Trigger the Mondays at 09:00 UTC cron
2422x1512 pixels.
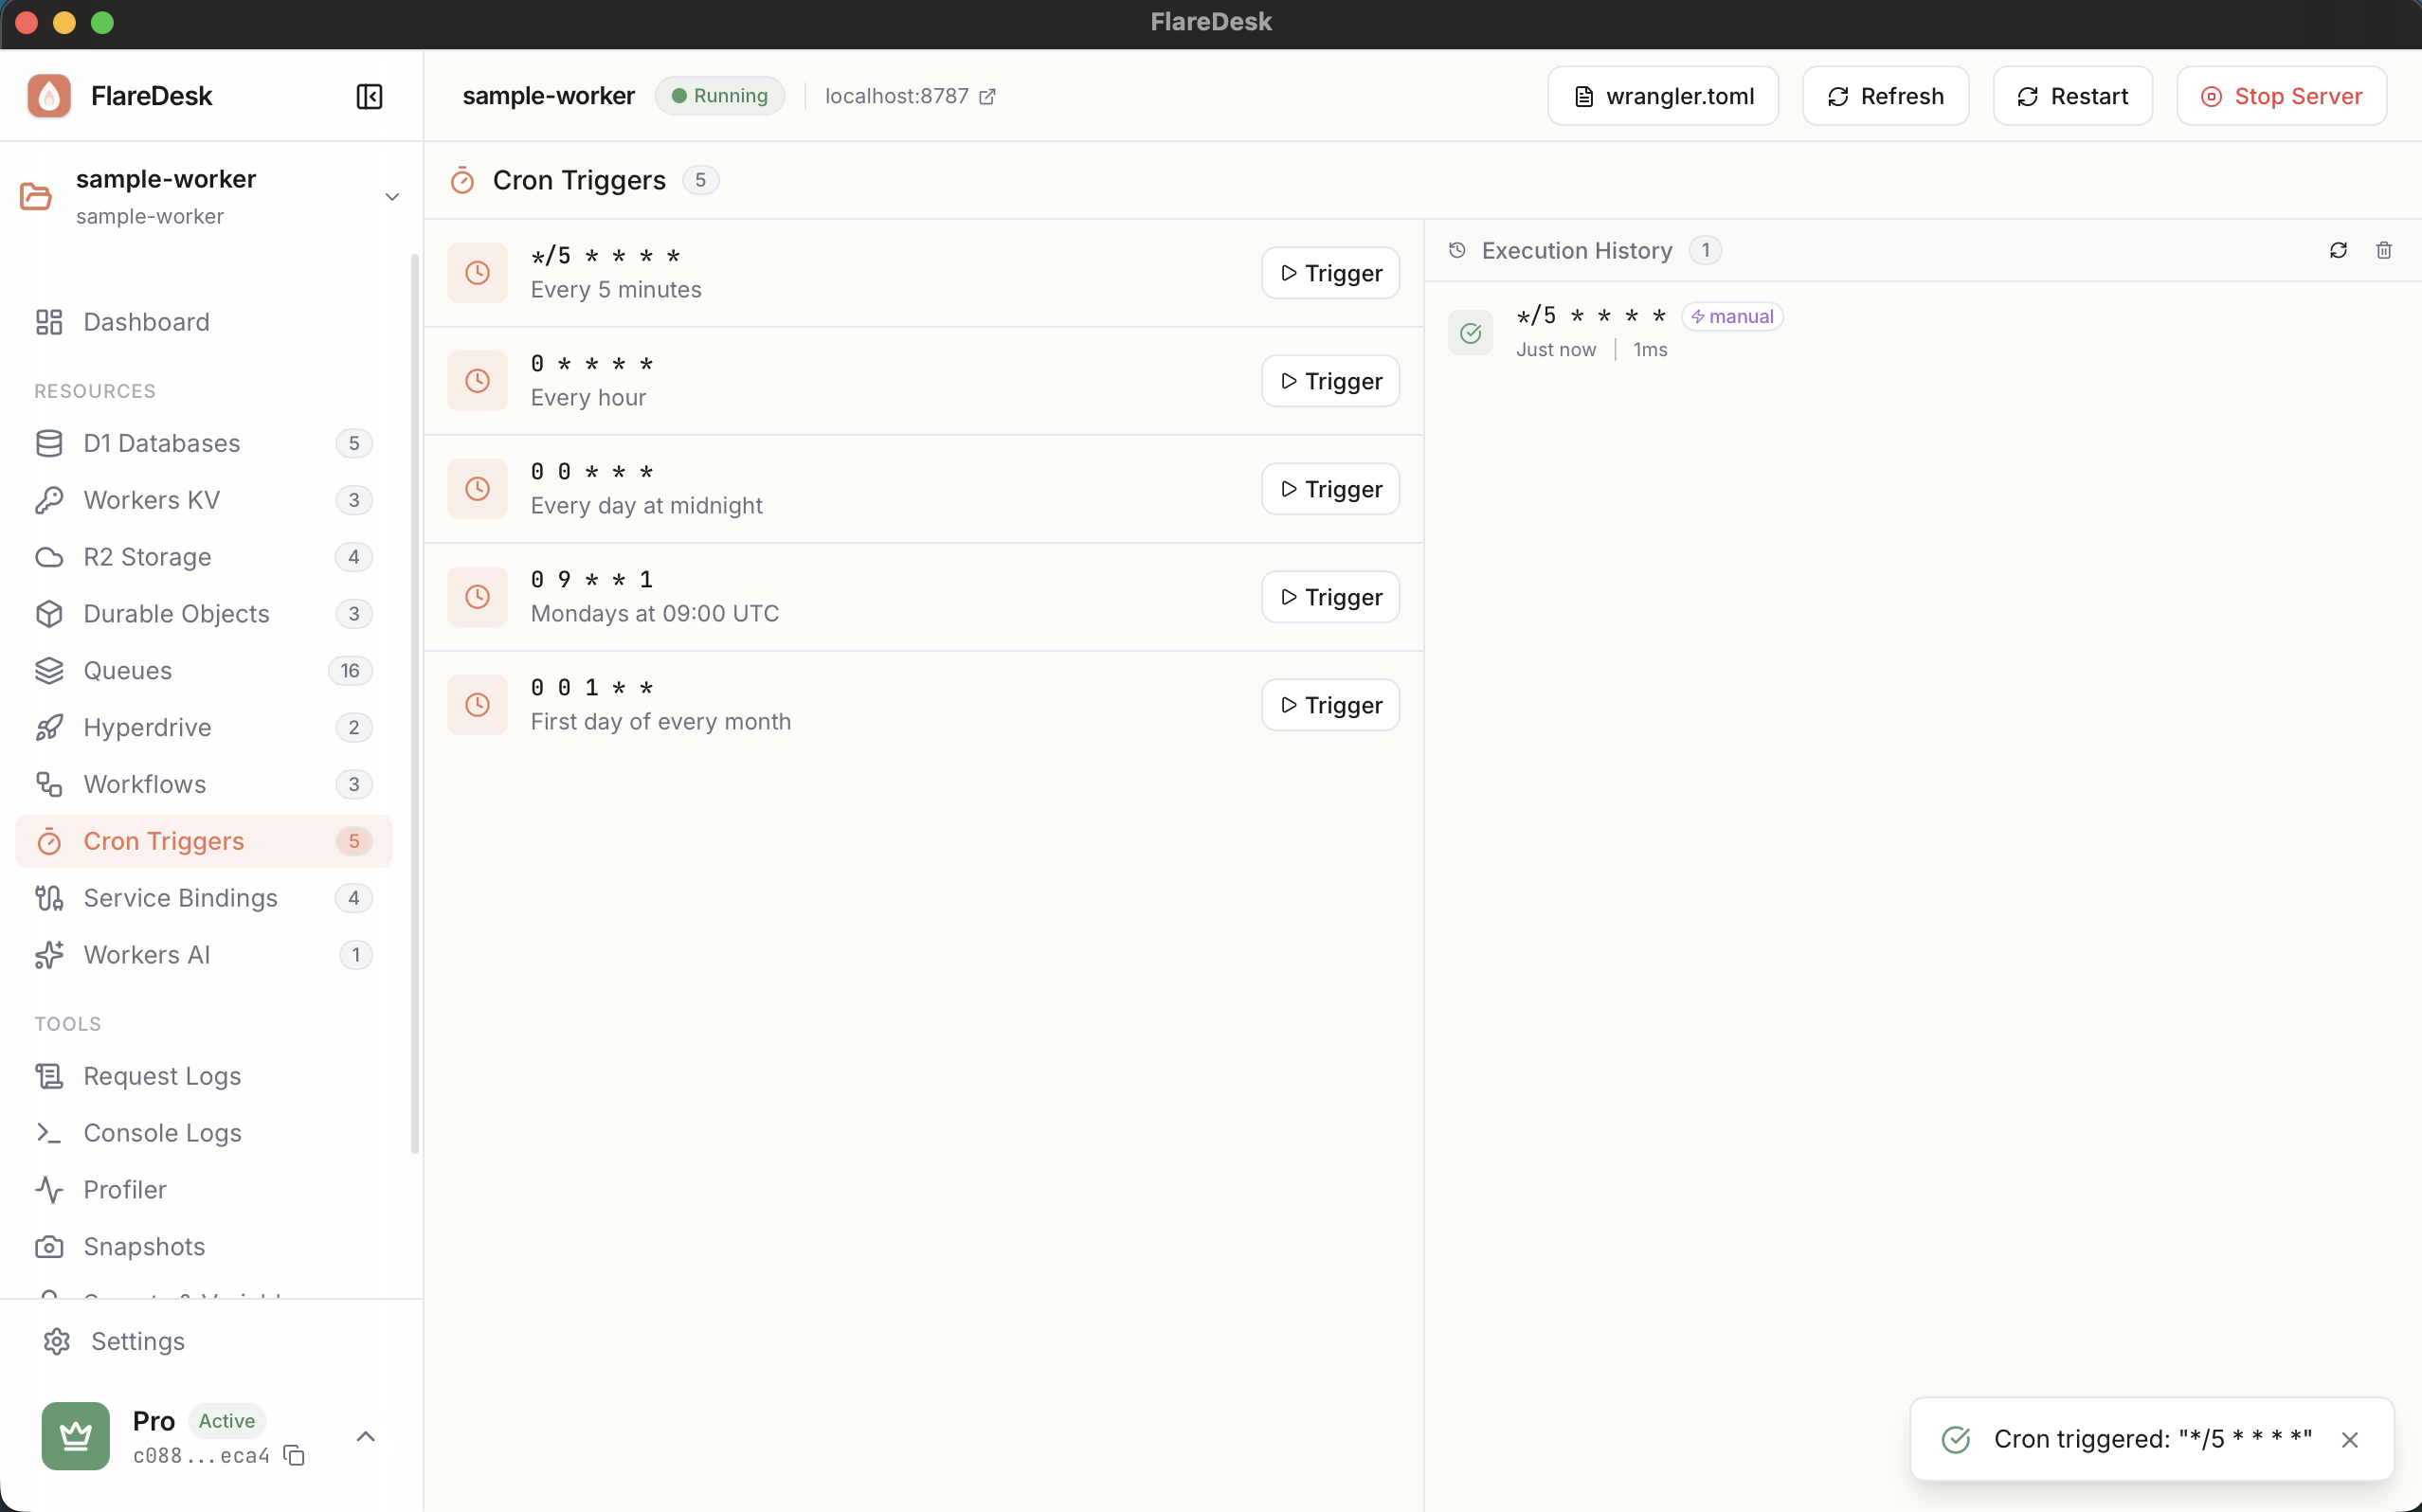(x=1330, y=597)
